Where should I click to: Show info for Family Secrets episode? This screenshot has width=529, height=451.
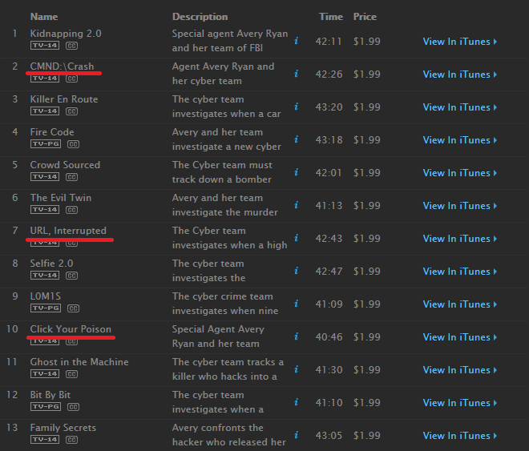click(x=297, y=435)
